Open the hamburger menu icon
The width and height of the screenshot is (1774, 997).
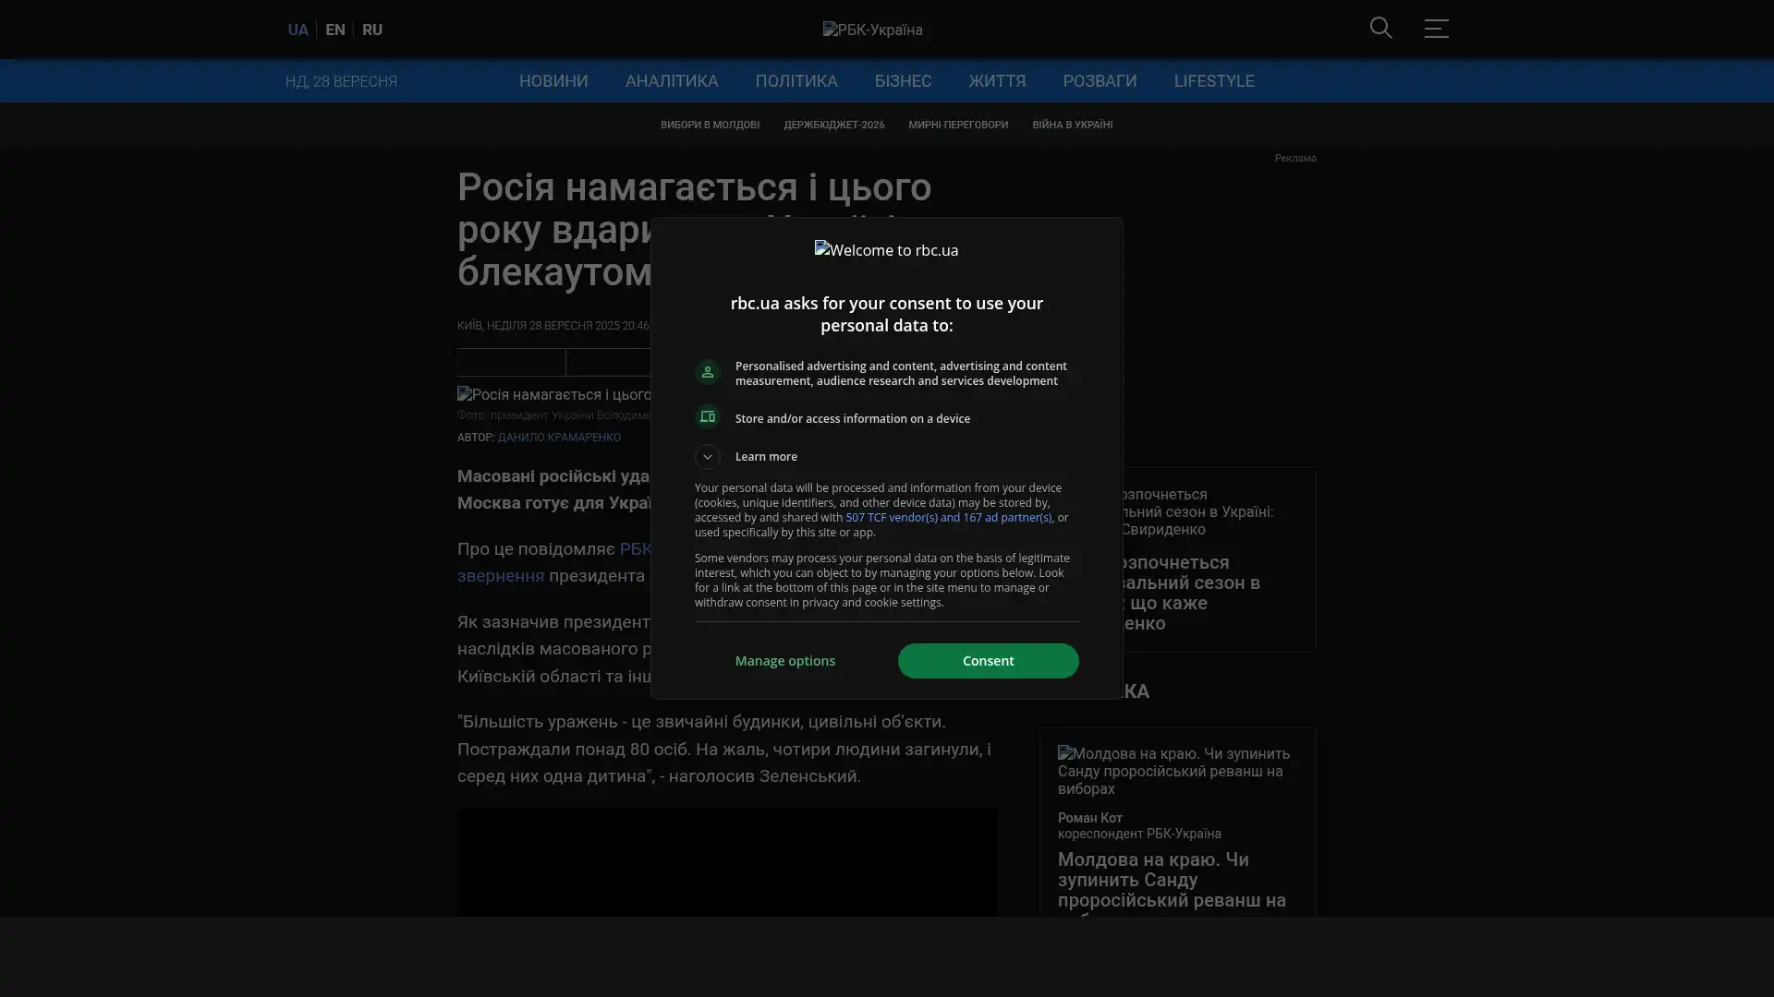click(1435, 28)
